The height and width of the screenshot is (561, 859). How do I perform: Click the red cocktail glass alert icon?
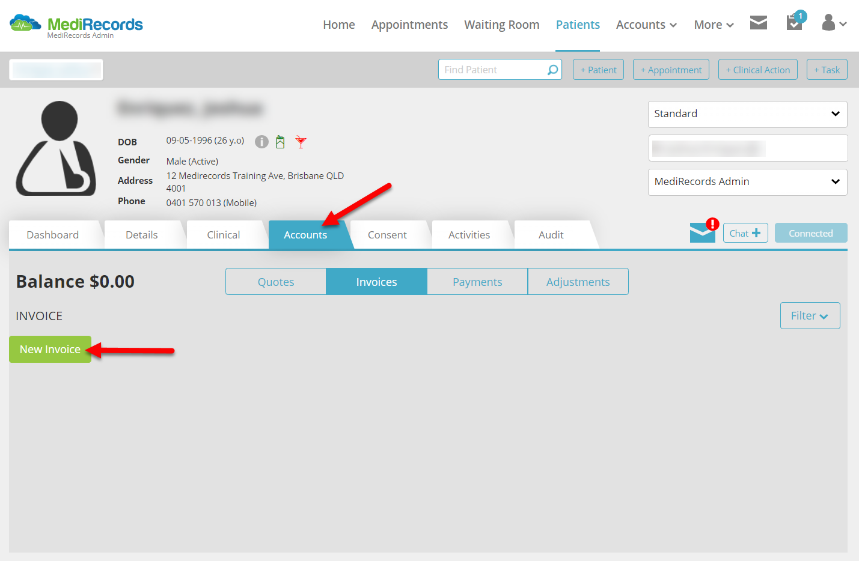[301, 142]
